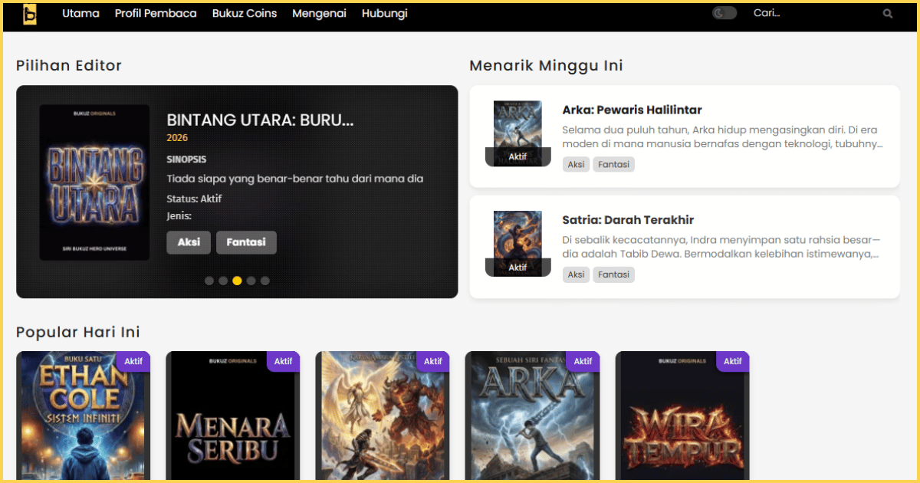The height and width of the screenshot is (483, 920).
Task: Click the Aksi genre button in featured slide
Action: 189,242
